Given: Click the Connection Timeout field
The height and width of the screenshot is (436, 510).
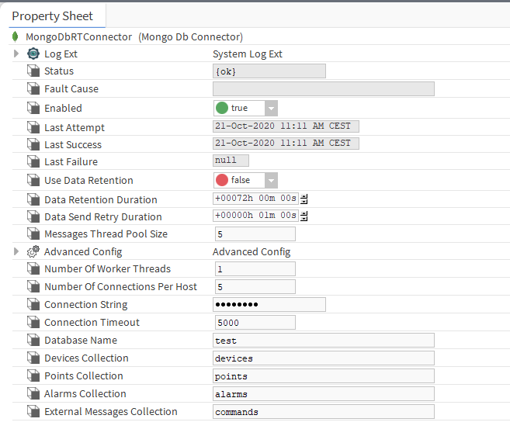Looking at the screenshot, I should (255, 323).
